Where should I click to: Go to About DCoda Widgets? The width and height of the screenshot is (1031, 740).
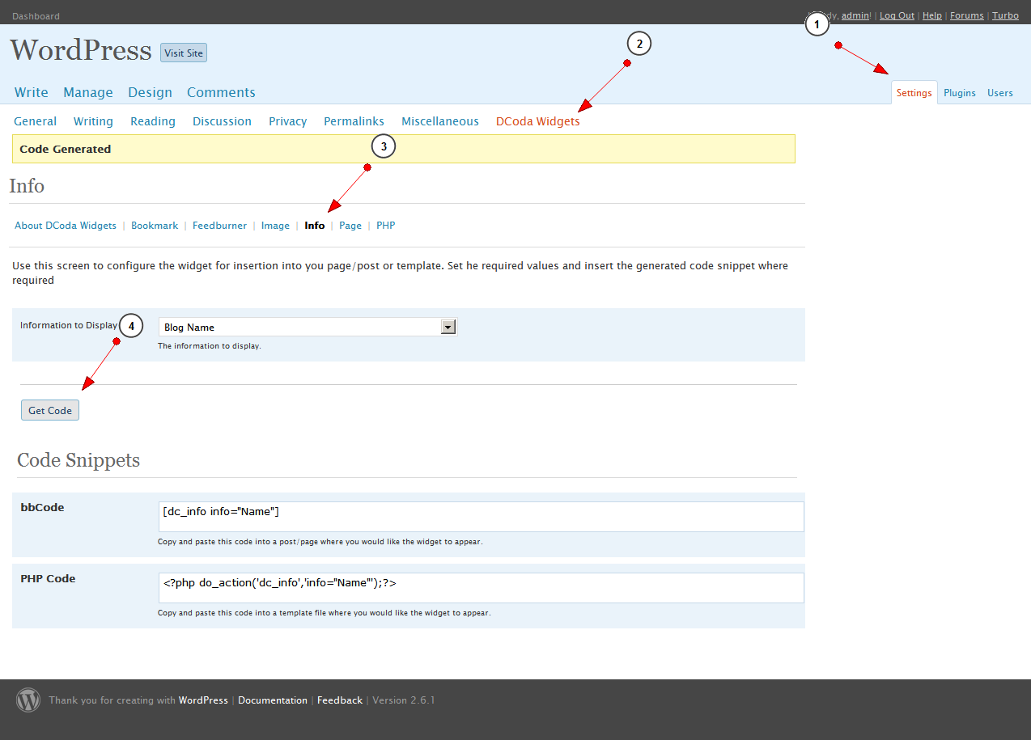click(x=66, y=226)
